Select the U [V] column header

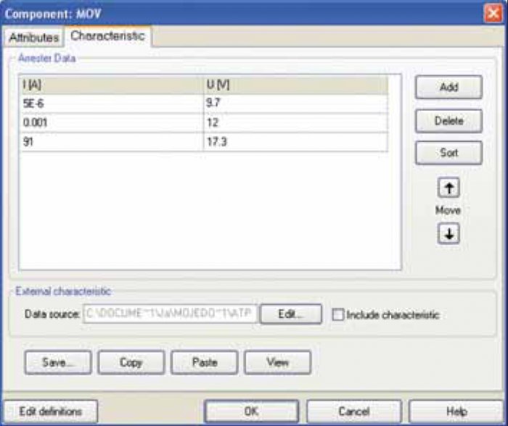coord(296,85)
